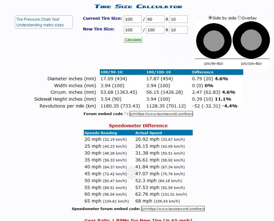Click the Tire Size Calculator title logo
Viewport: 274px width, 221px height.
pyautogui.click(x=138, y=6)
